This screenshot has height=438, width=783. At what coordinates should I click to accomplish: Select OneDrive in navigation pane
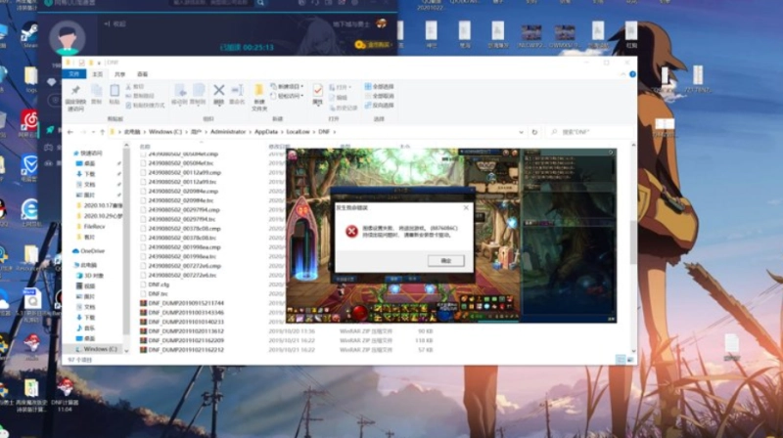[x=89, y=251]
